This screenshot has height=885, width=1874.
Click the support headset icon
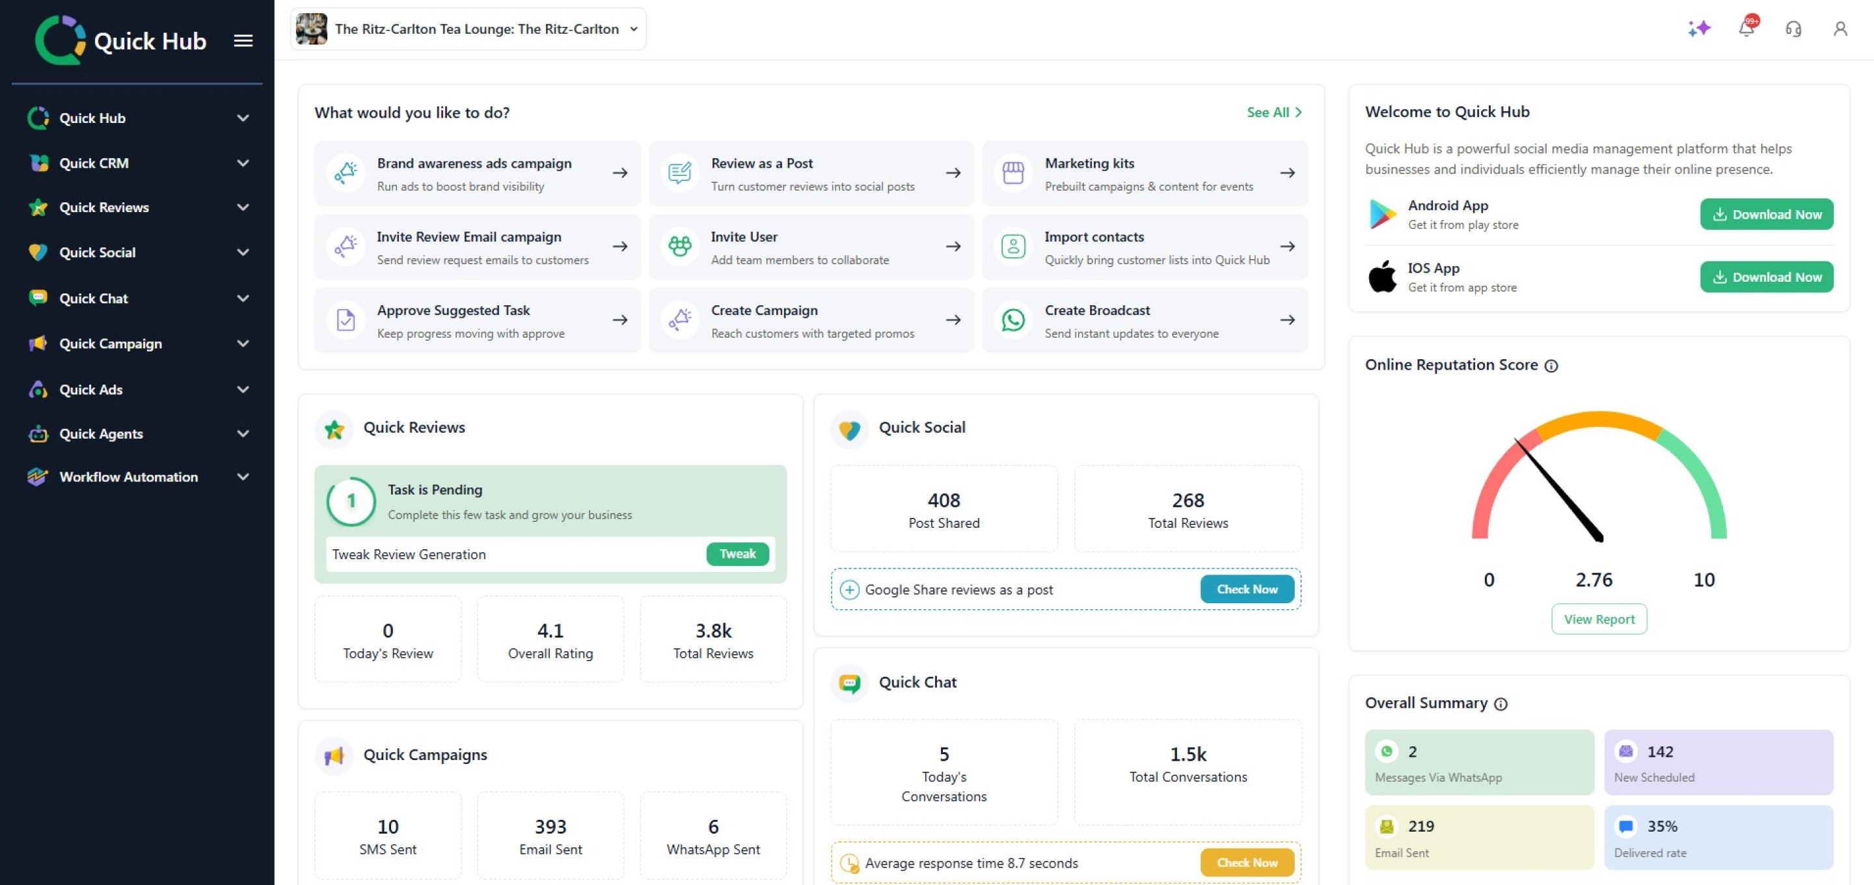pos(1793,29)
